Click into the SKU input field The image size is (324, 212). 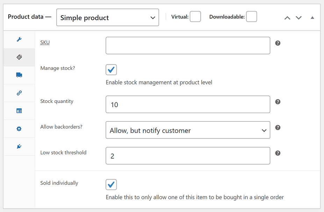tap(188, 46)
